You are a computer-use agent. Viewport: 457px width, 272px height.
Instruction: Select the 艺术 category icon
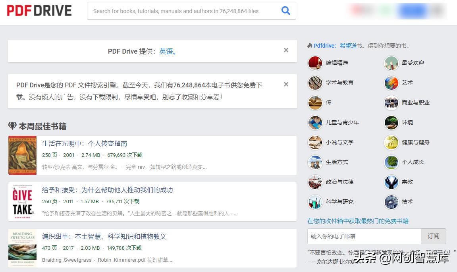tap(391, 83)
